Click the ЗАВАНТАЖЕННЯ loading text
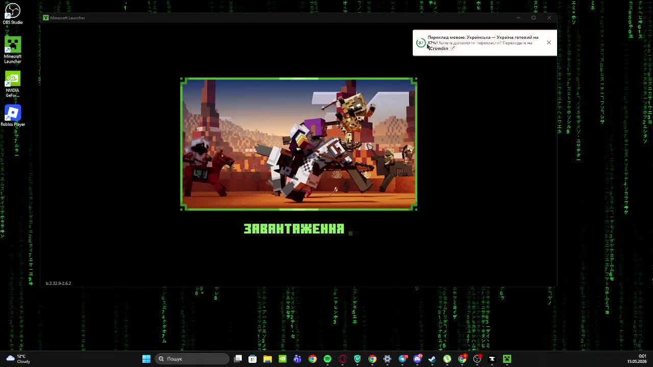This screenshot has height=367, width=653. coord(294,229)
